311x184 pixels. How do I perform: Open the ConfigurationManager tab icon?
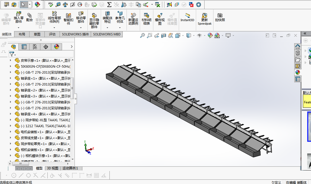[35, 47]
